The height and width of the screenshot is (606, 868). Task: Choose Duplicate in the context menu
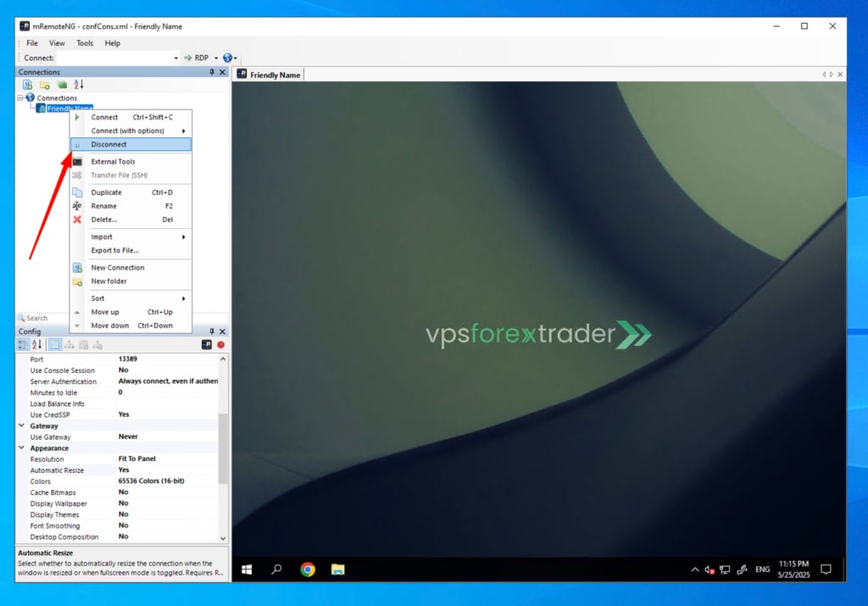131,192
